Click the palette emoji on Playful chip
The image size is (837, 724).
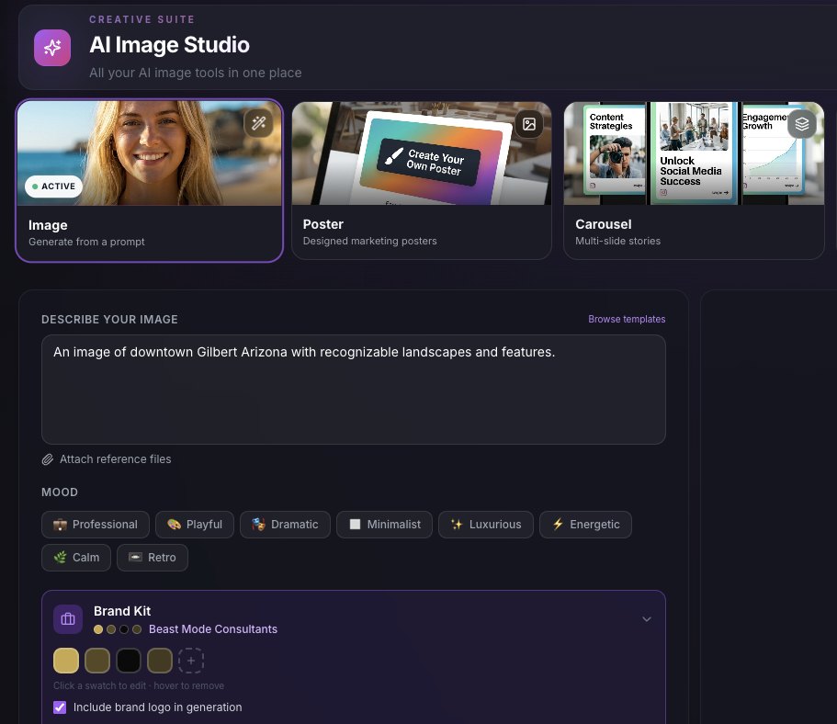(x=174, y=525)
